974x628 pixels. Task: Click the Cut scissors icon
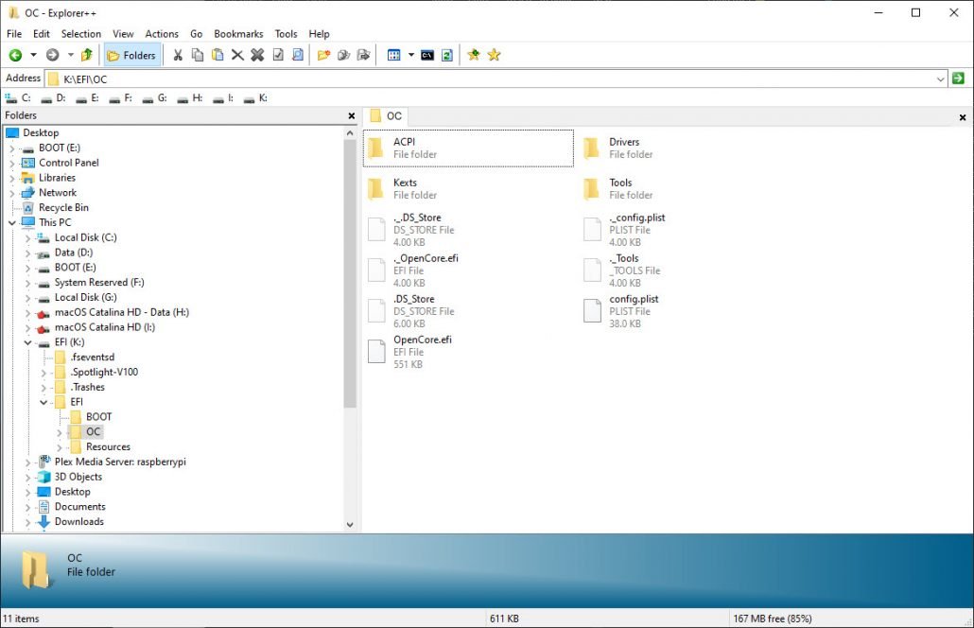[177, 55]
